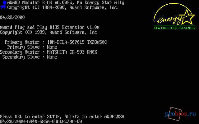
Task: Click 'ALT+F2 to enter AWDFLASH' text
Action: tap(94, 117)
